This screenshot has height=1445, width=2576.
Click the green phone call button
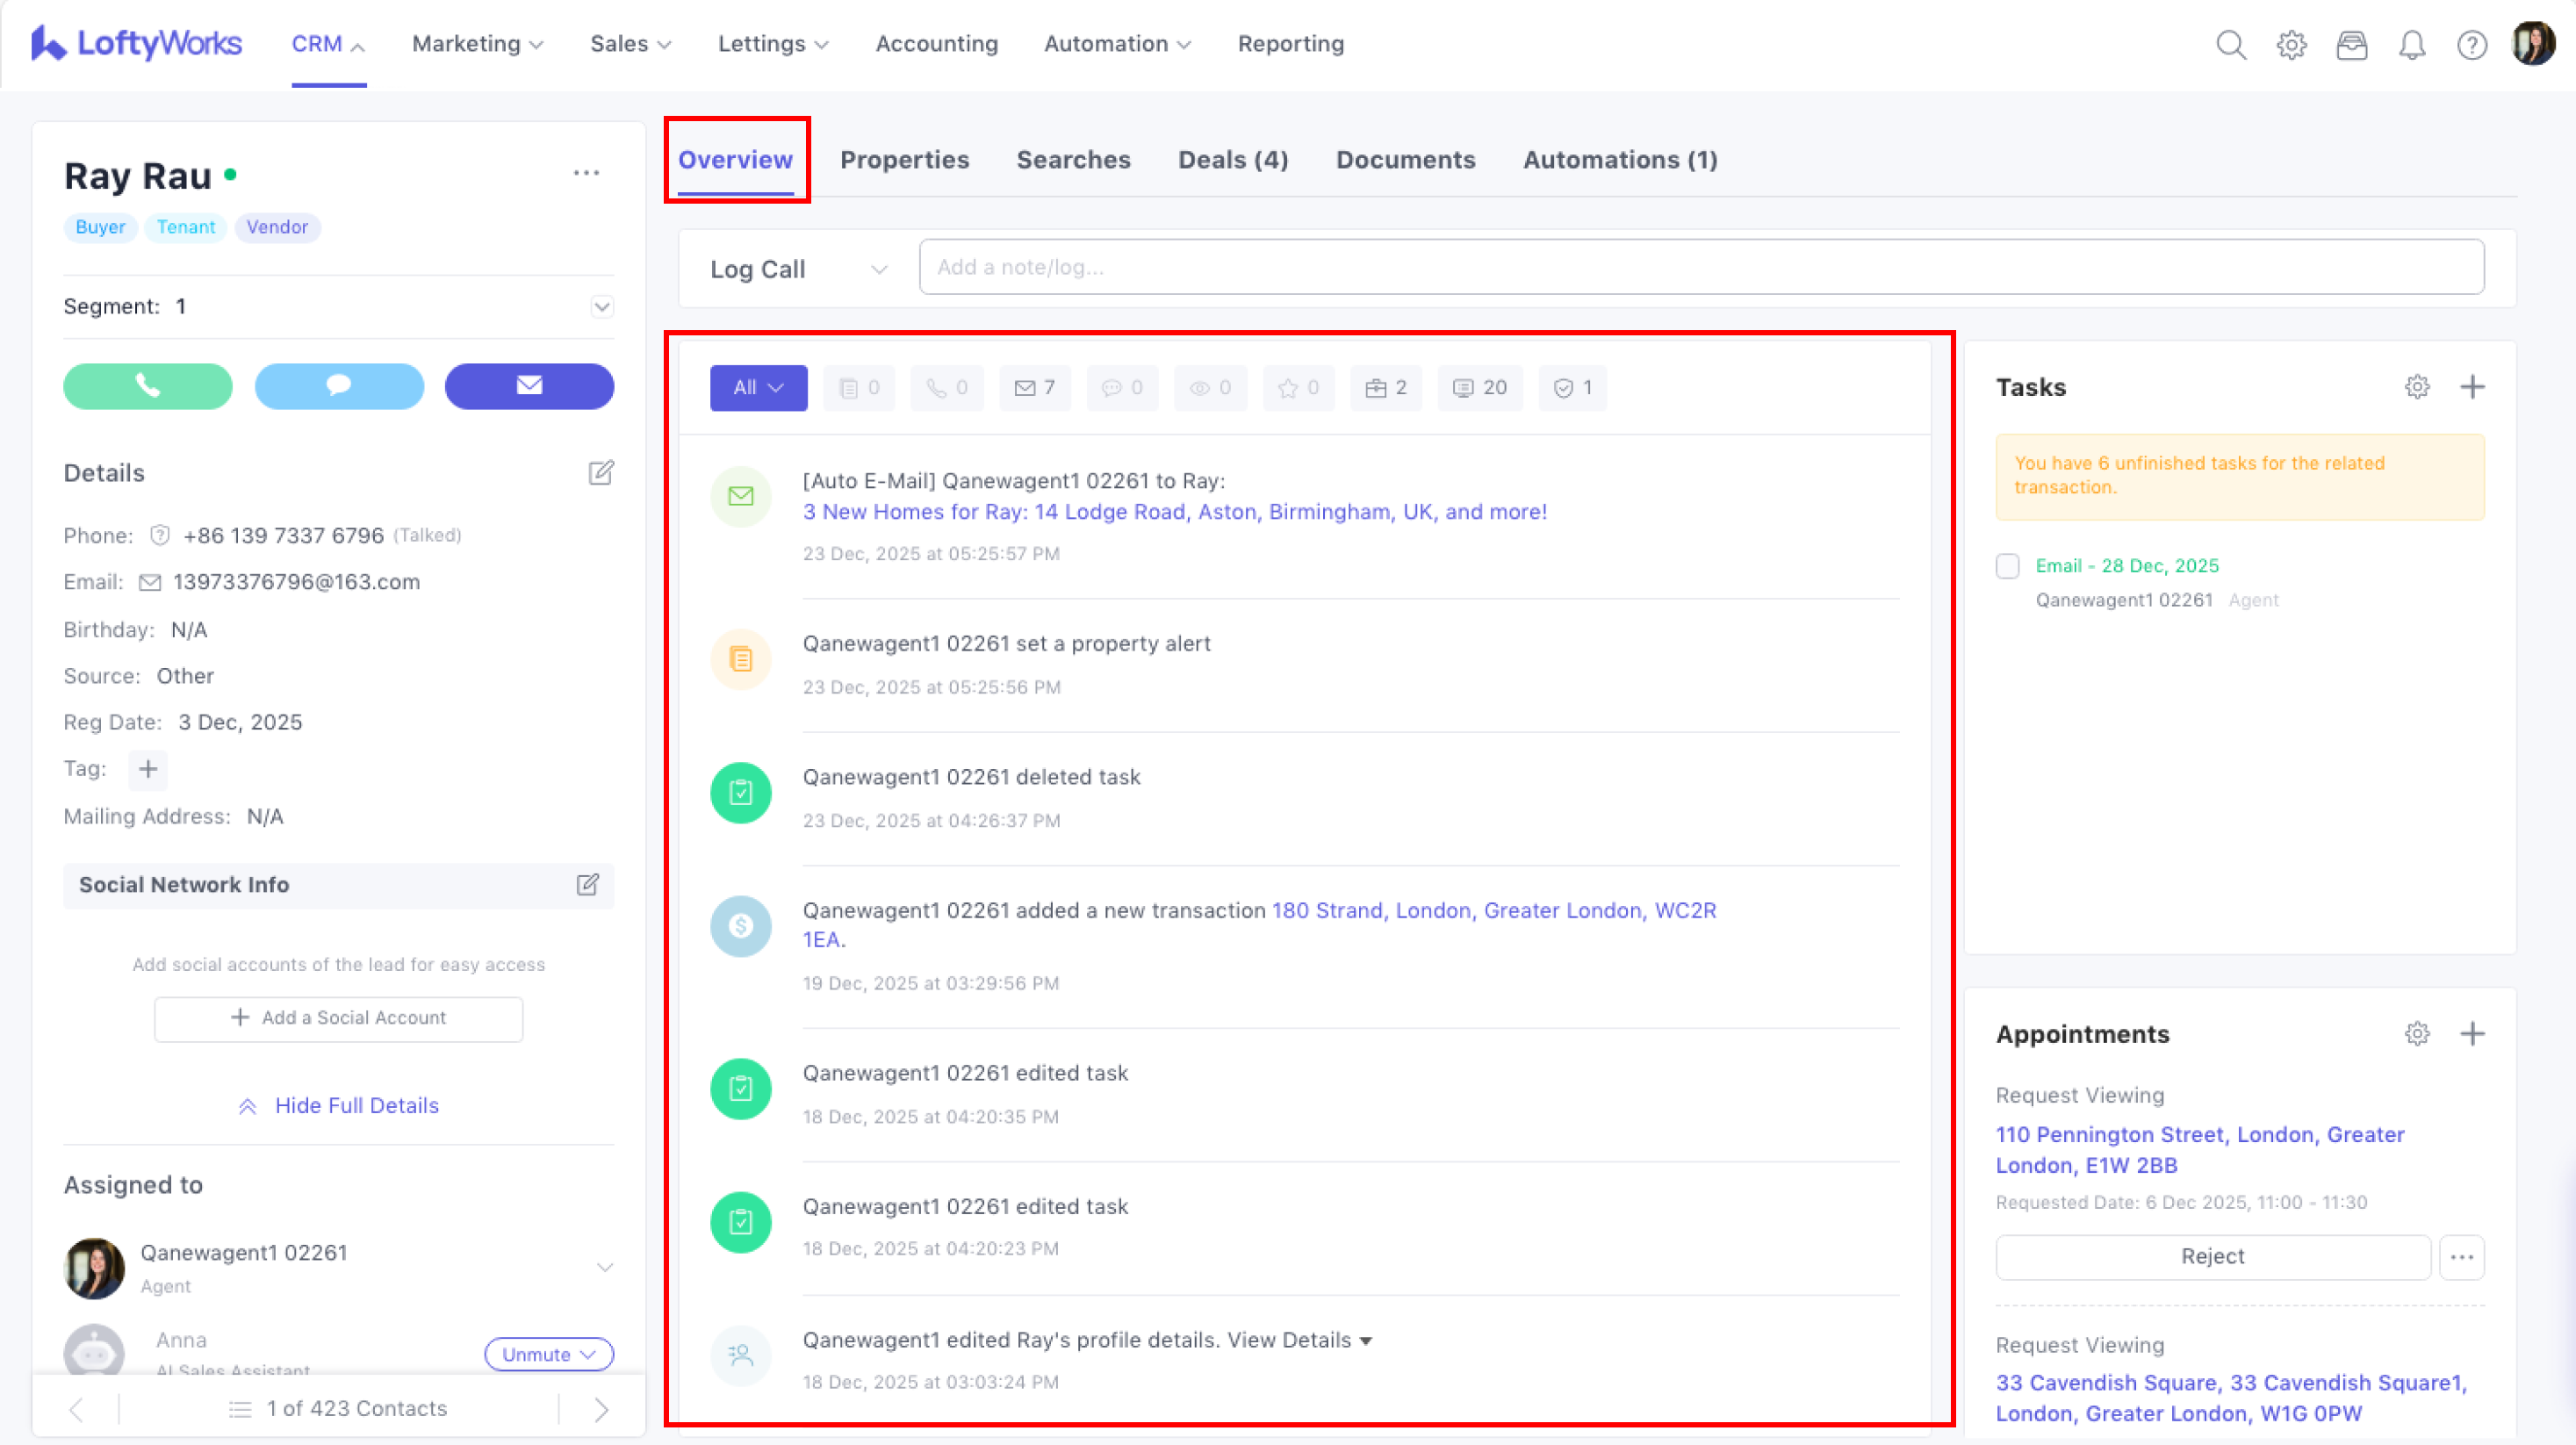[x=148, y=386]
